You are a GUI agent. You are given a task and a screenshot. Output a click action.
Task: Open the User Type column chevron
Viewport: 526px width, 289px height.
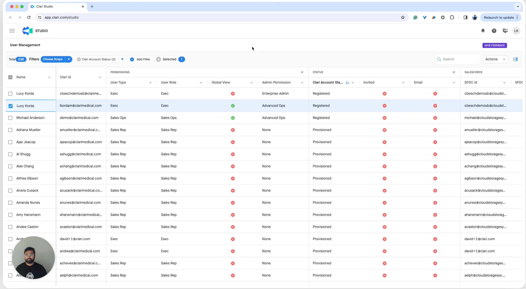click(x=150, y=83)
